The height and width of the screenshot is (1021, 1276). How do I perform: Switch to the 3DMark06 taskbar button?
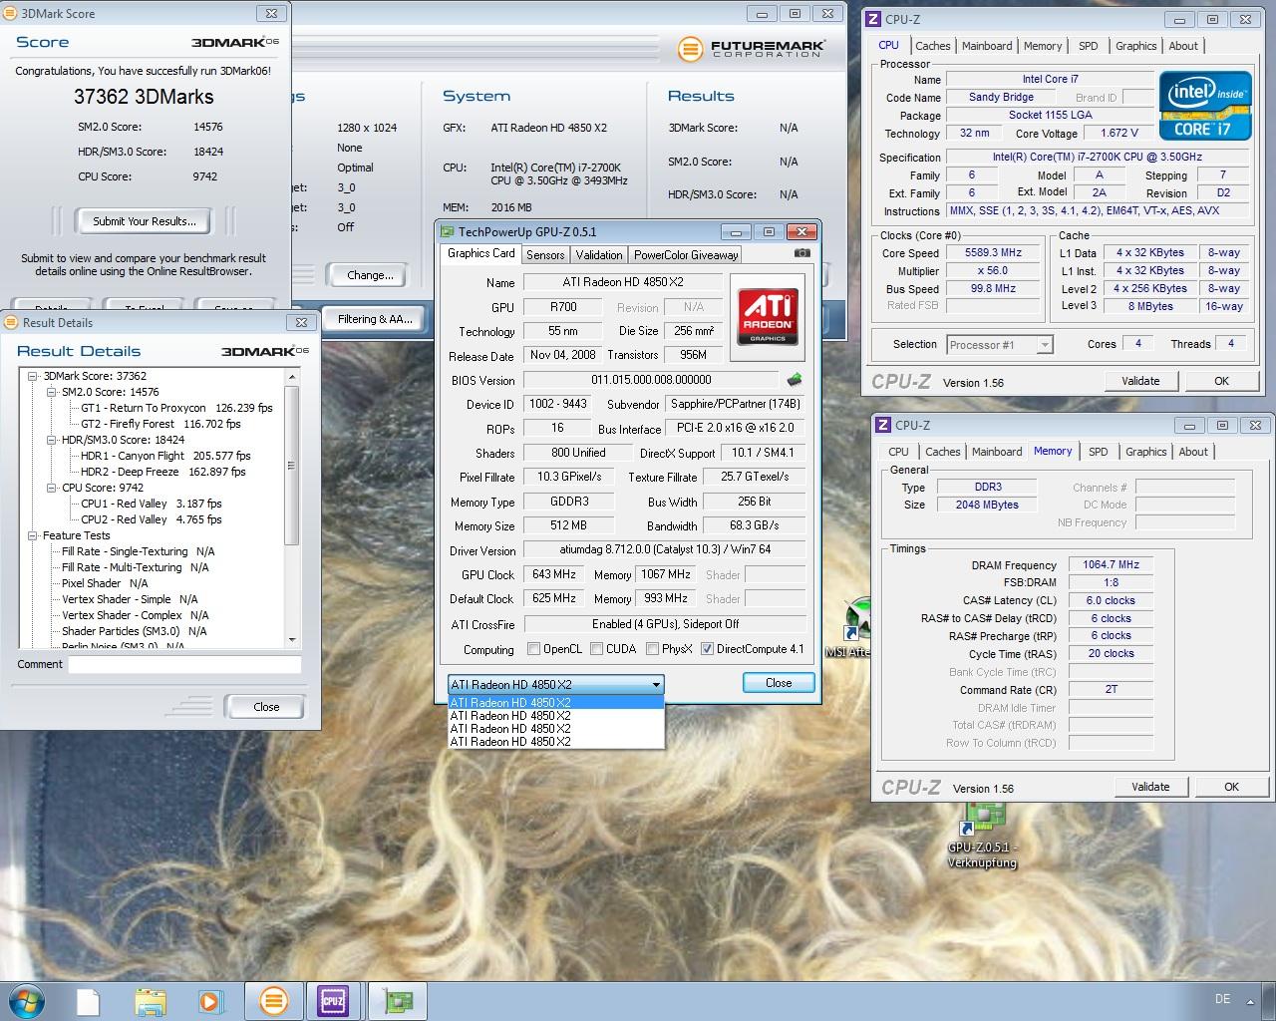pos(273,1001)
